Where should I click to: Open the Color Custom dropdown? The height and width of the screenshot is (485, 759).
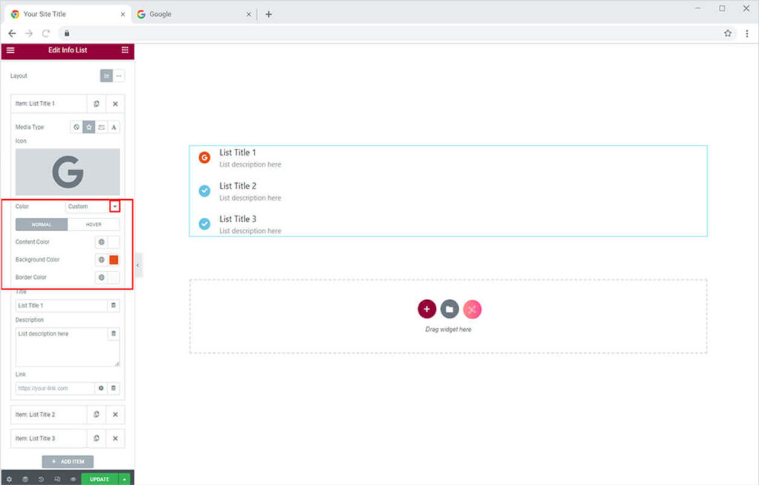pyautogui.click(x=115, y=207)
